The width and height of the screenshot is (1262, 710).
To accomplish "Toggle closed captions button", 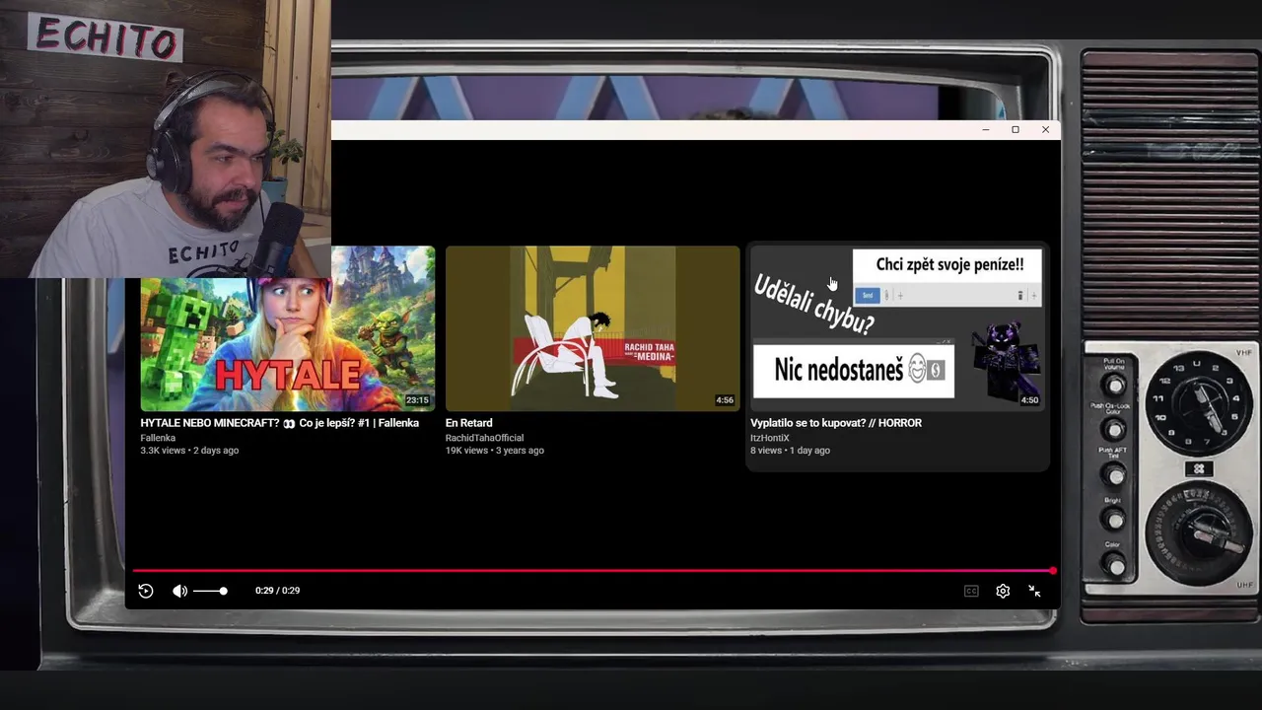I will click(x=971, y=591).
